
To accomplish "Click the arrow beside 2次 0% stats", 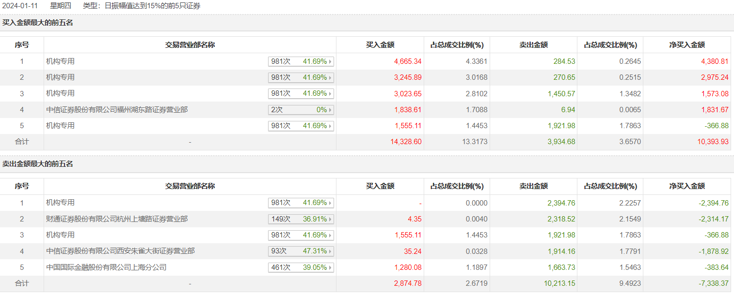I will (331, 110).
